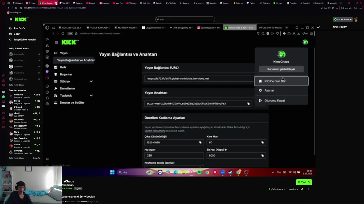Open Steam from the recorded taskbar

point(230,172)
